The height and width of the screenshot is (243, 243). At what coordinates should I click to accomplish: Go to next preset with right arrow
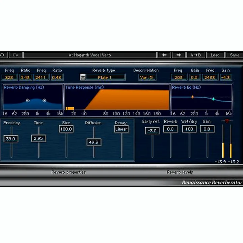179,55
